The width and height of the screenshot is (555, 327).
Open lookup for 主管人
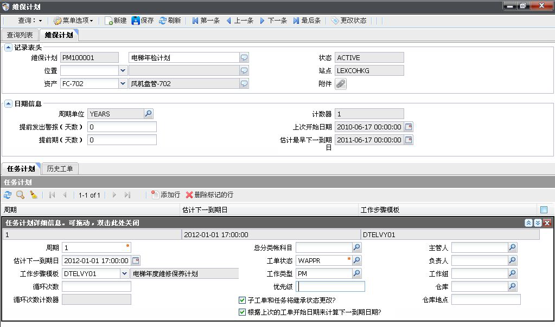pyautogui.click(x=513, y=247)
